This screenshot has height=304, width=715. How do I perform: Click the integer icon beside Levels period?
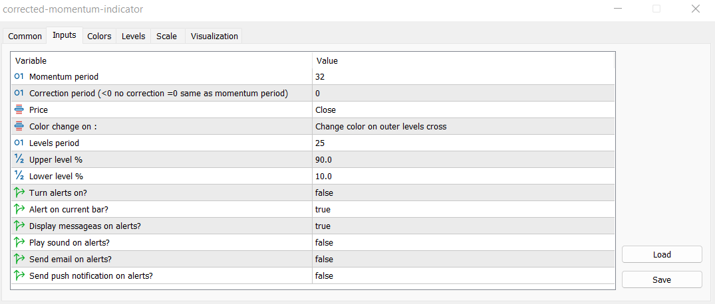click(x=19, y=143)
